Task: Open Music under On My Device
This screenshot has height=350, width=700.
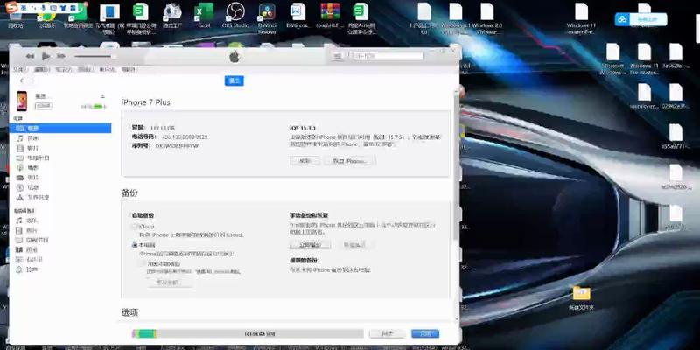Action: click(32, 220)
